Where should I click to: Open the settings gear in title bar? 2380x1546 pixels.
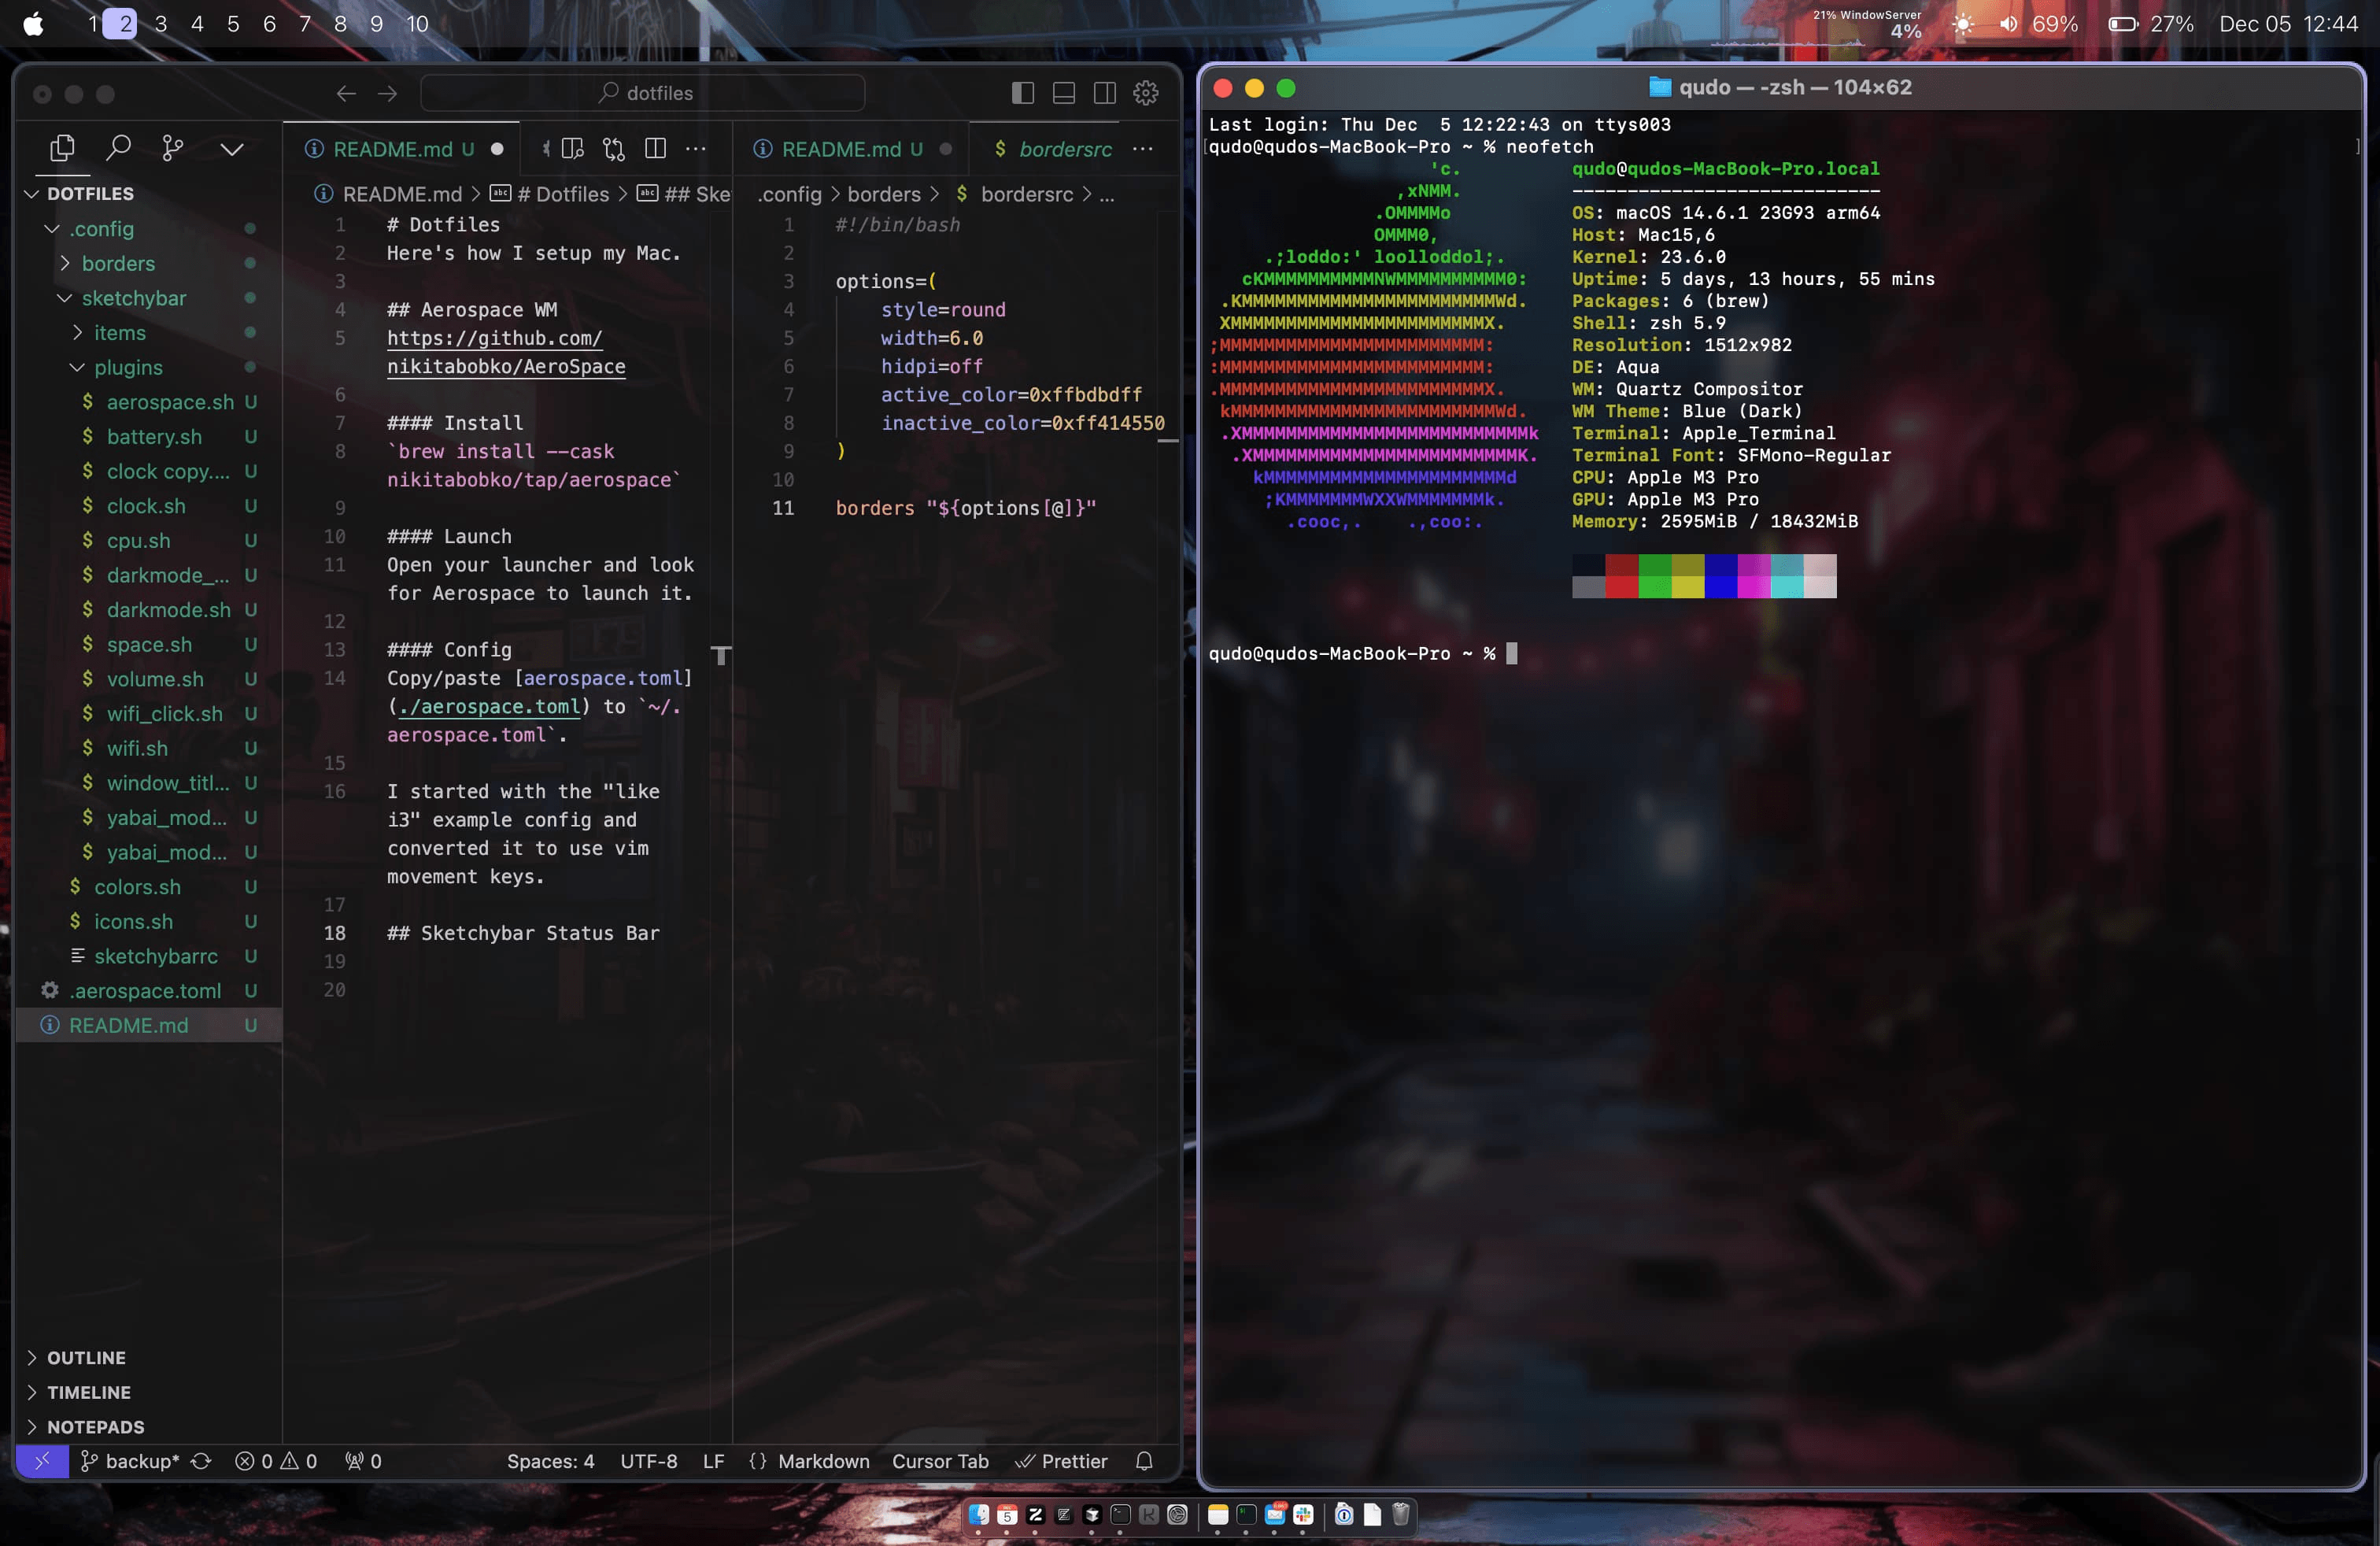pyautogui.click(x=1146, y=93)
